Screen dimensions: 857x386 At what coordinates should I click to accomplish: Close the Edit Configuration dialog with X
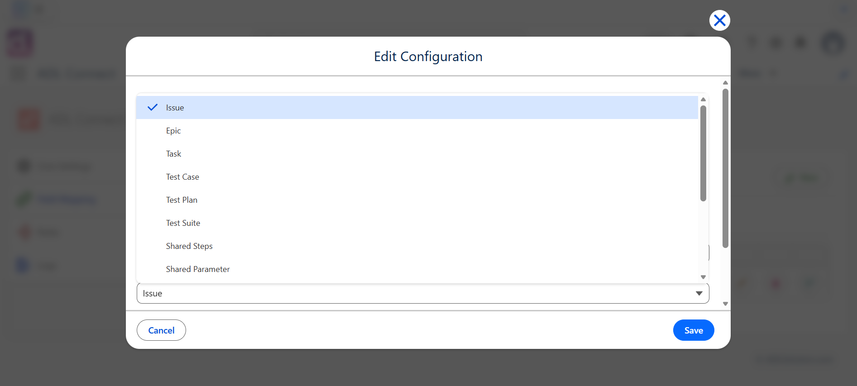click(719, 20)
